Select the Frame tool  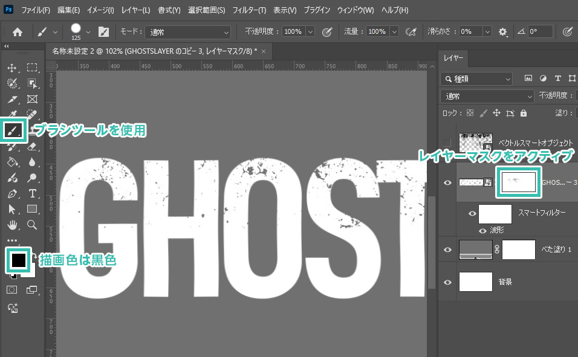(x=32, y=99)
